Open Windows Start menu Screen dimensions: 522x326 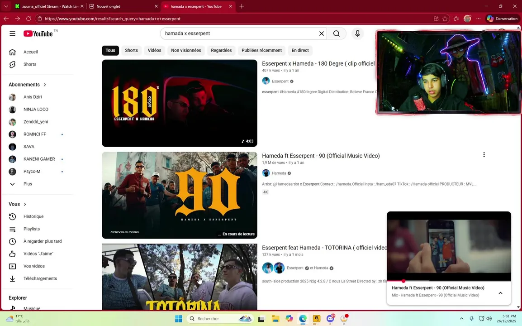pyautogui.click(x=178, y=319)
